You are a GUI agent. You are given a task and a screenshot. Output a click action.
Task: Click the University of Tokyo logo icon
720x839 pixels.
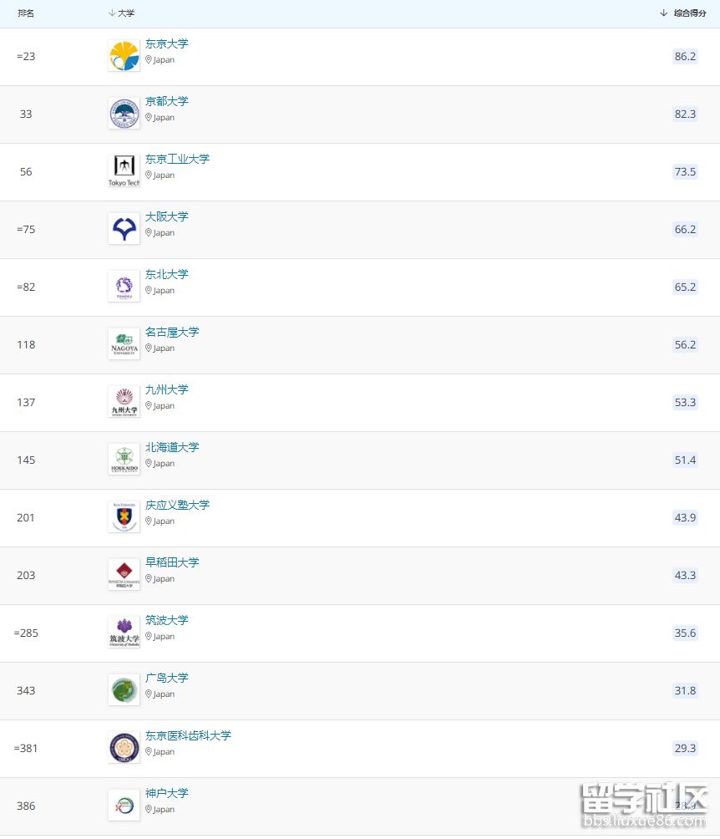(124, 56)
